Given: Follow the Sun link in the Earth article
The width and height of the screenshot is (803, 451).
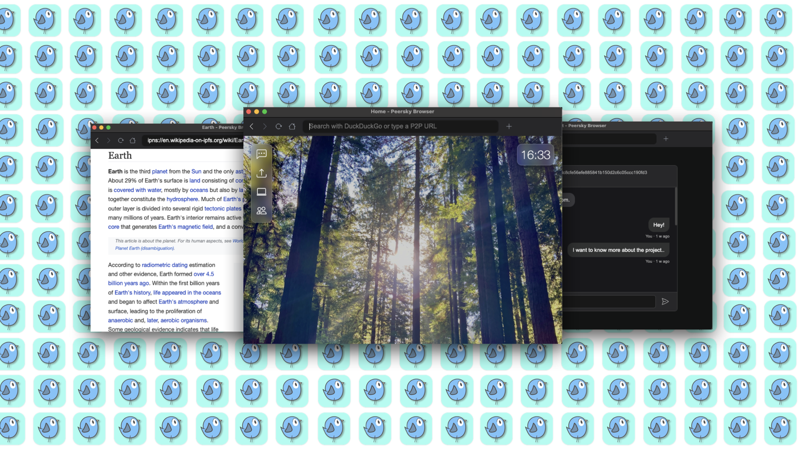Looking at the screenshot, I should coord(197,171).
